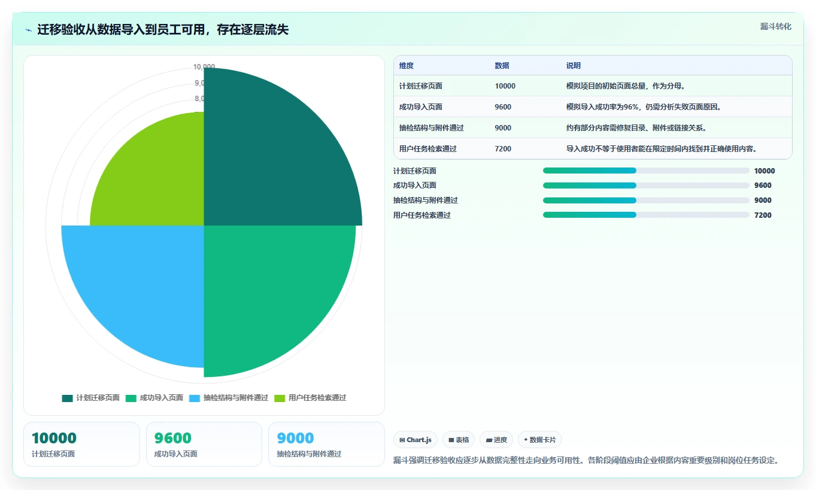Toggle 计划迁移页面 legend swatch in chart
The height and width of the screenshot is (490, 816).
click(x=67, y=398)
